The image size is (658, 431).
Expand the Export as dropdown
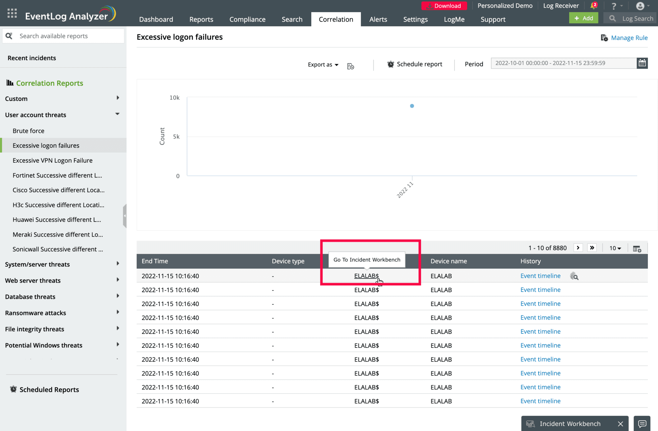pyautogui.click(x=323, y=65)
